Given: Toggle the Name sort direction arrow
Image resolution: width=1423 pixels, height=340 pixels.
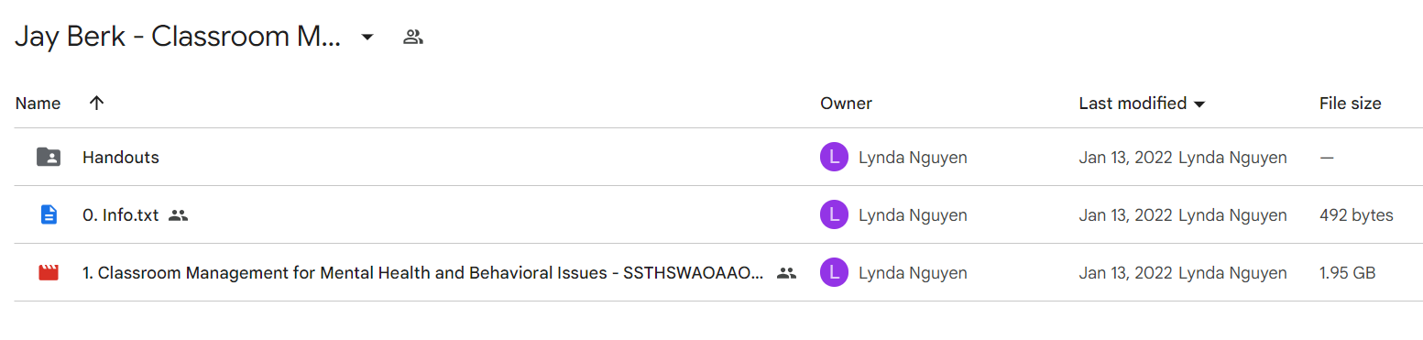Looking at the screenshot, I should pyautogui.click(x=96, y=104).
